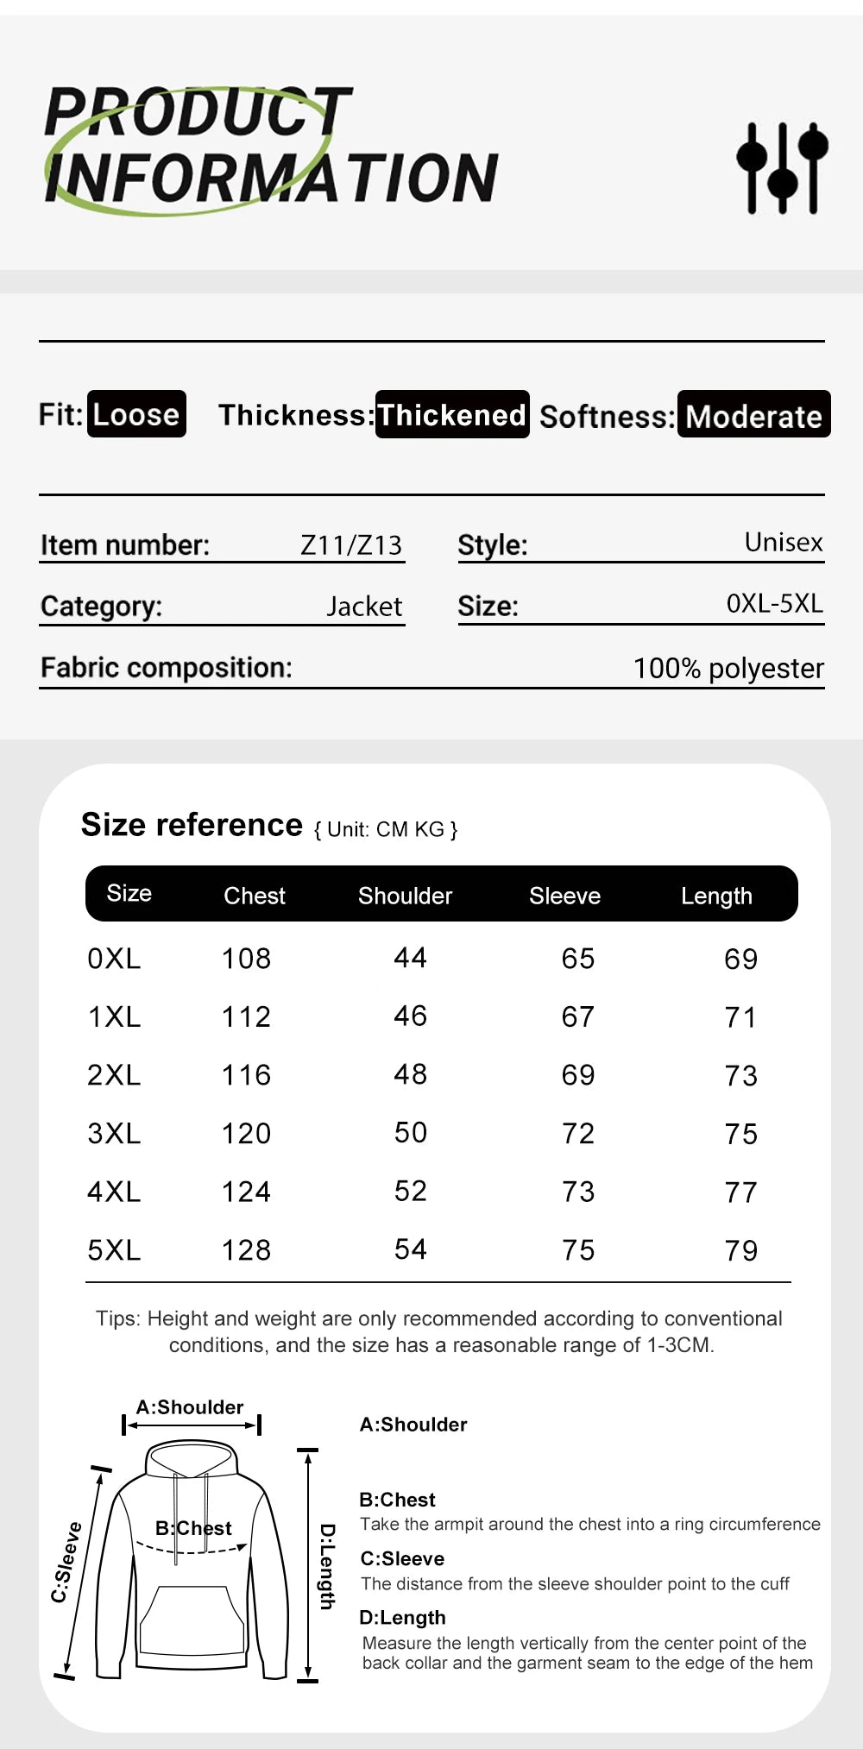Click the Length column header
Image resolution: width=863 pixels, height=1749 pixels.
coord(716,896)
